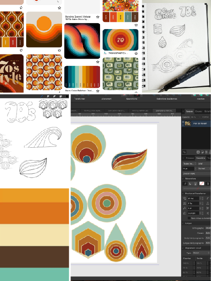
Task: Star the Retro Color Palettes pin
Action: tap(98, 91)
